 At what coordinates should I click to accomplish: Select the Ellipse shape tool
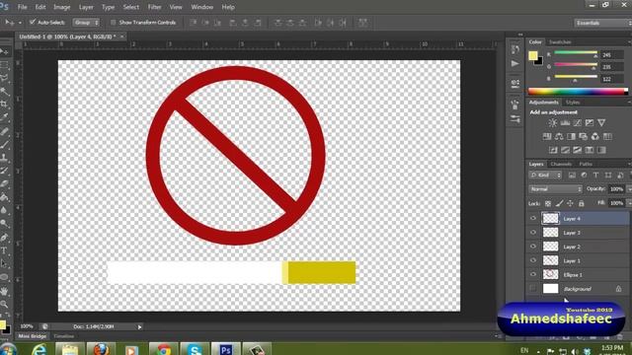pos(4,277)
